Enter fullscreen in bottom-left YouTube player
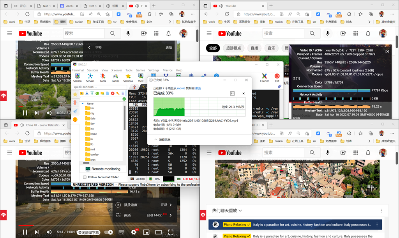This screenshot has width=399, height=238. pyautogui.click(x=171, y=232)
